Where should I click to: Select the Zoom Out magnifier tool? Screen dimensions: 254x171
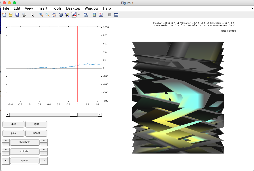pos(47,15)
